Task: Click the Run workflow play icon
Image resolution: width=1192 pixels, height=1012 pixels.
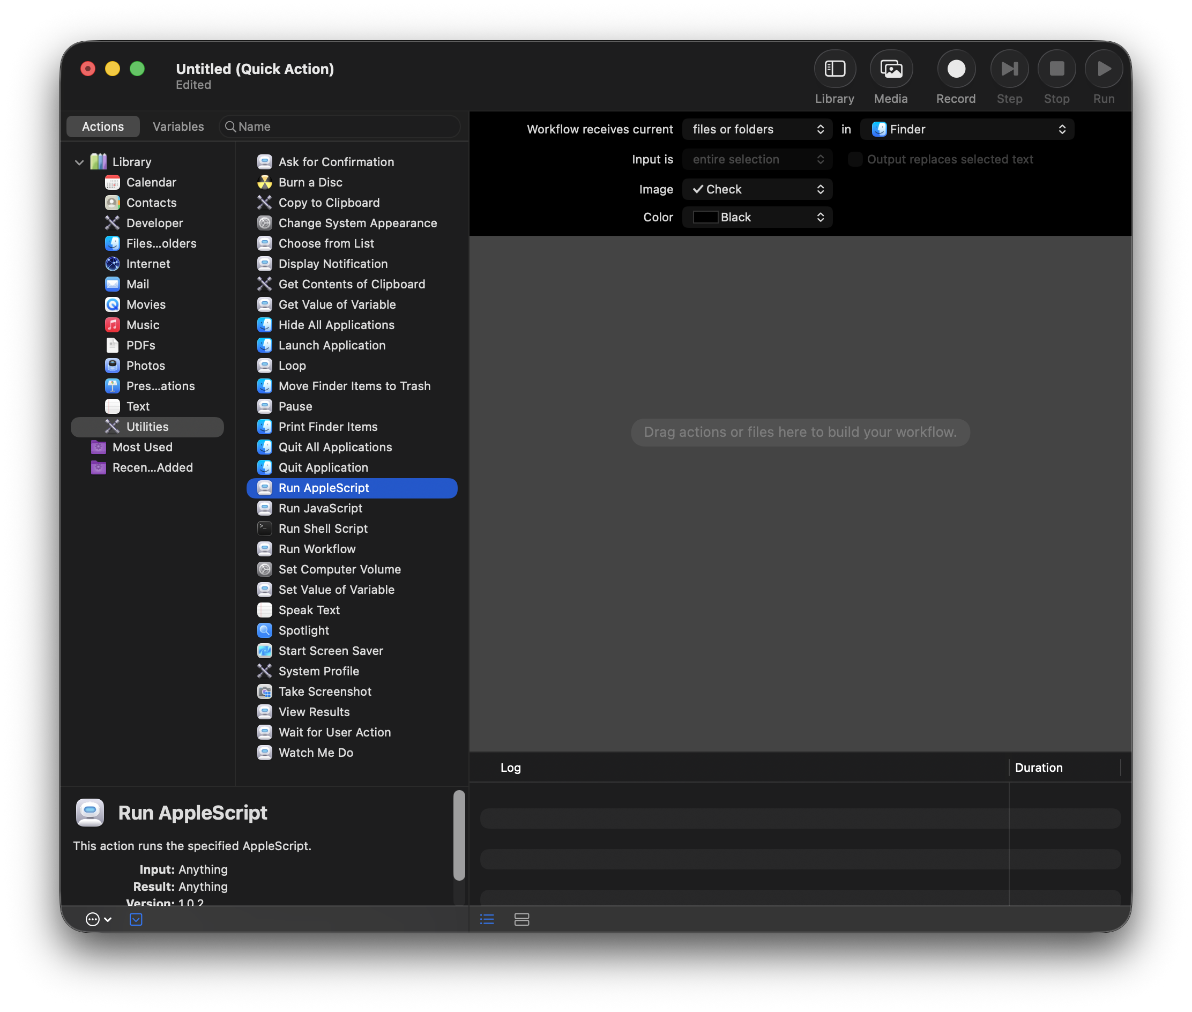Action: 1103,70
